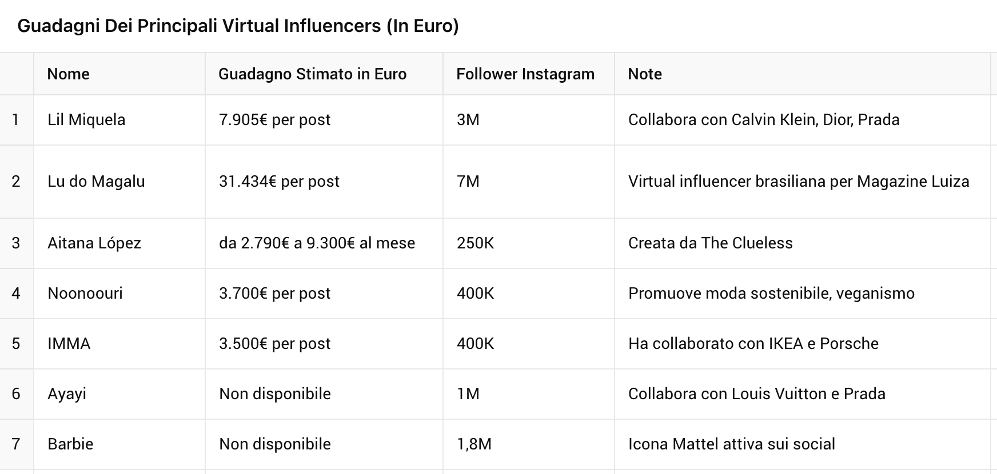Click row number 3 in the index column
This screenshot has height=474, width=997.
point(16,243)
